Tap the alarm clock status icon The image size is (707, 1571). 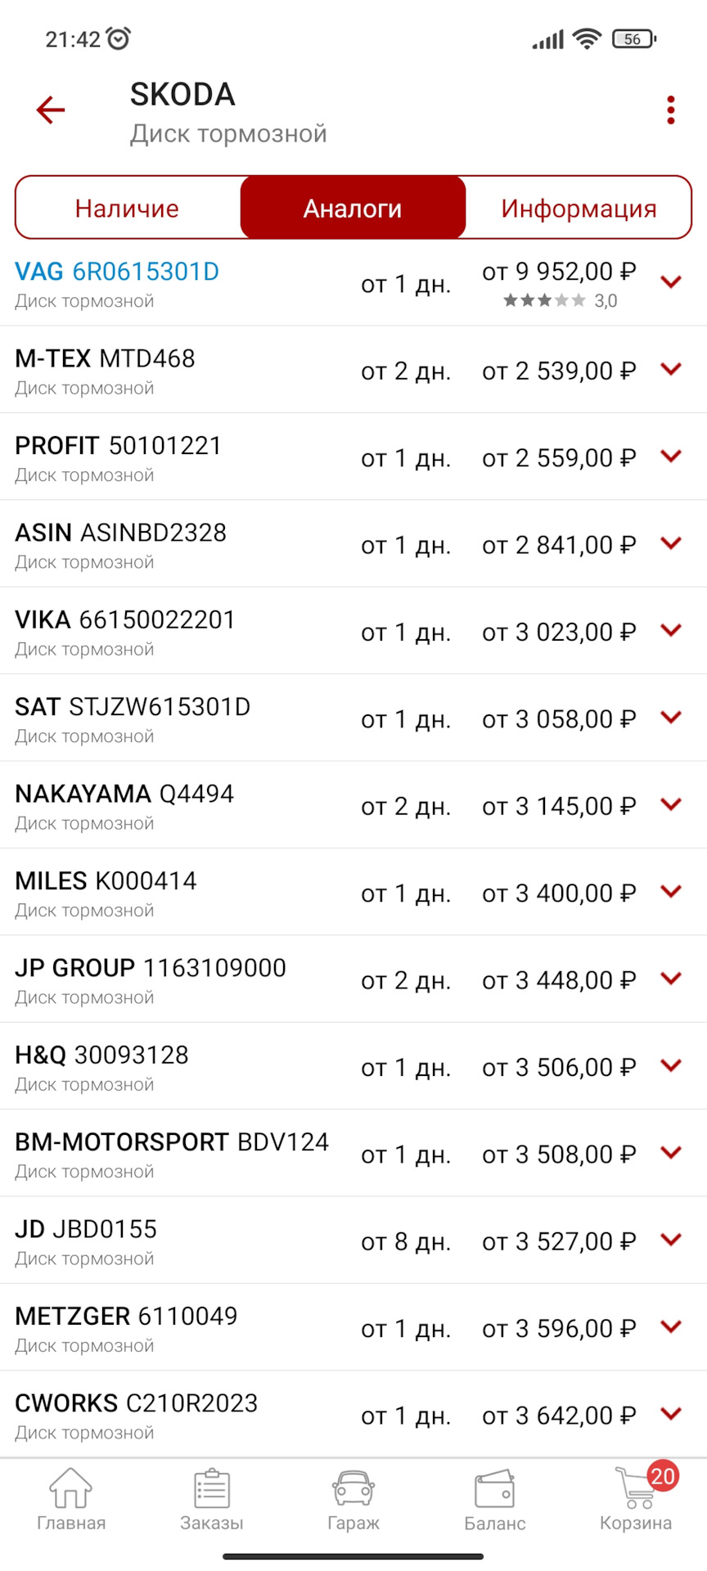[x=119, y=38]
